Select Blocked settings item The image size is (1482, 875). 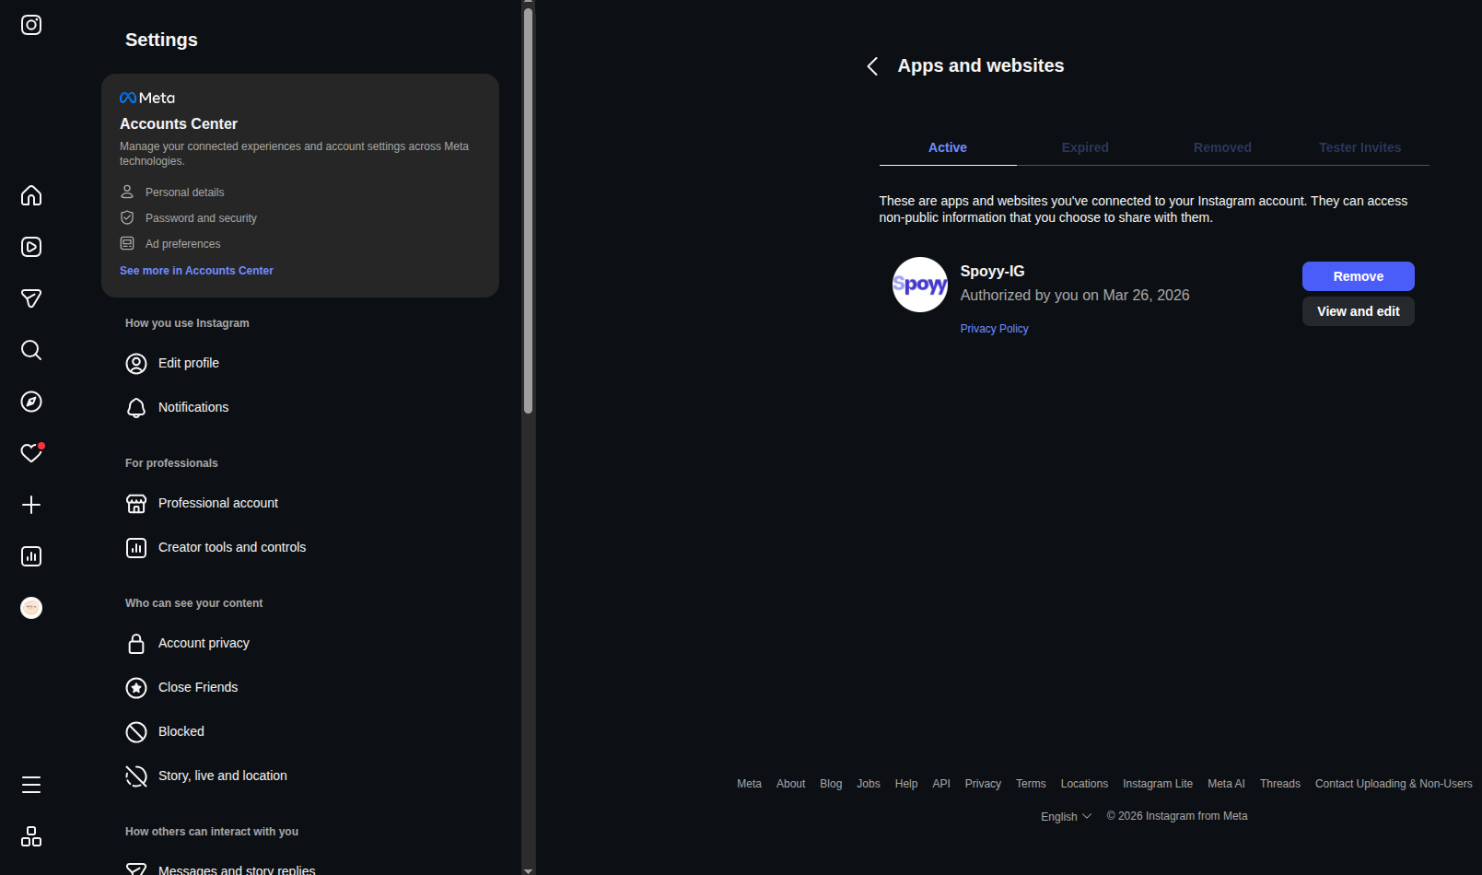tap(300, 732)
